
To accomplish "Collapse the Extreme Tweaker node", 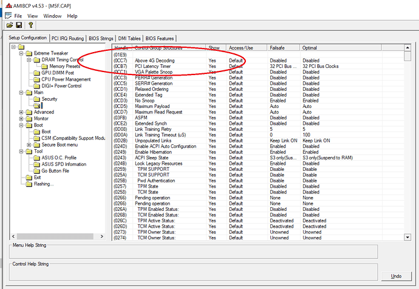I will coord(21,53).
